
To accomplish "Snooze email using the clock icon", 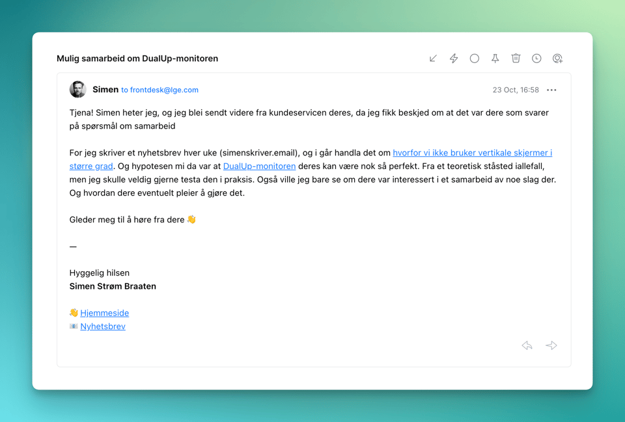I will click(536, 59).
